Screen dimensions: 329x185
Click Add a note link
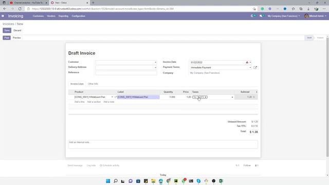tap(108, 102)
